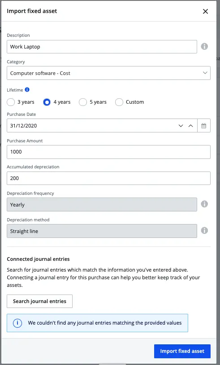
Task: Click info icon next to Depreciation frequency
Action: coord(204,204)
